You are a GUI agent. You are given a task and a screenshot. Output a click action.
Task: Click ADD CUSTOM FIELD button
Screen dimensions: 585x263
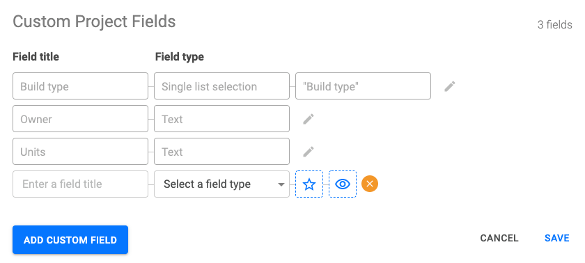[70, 239]
